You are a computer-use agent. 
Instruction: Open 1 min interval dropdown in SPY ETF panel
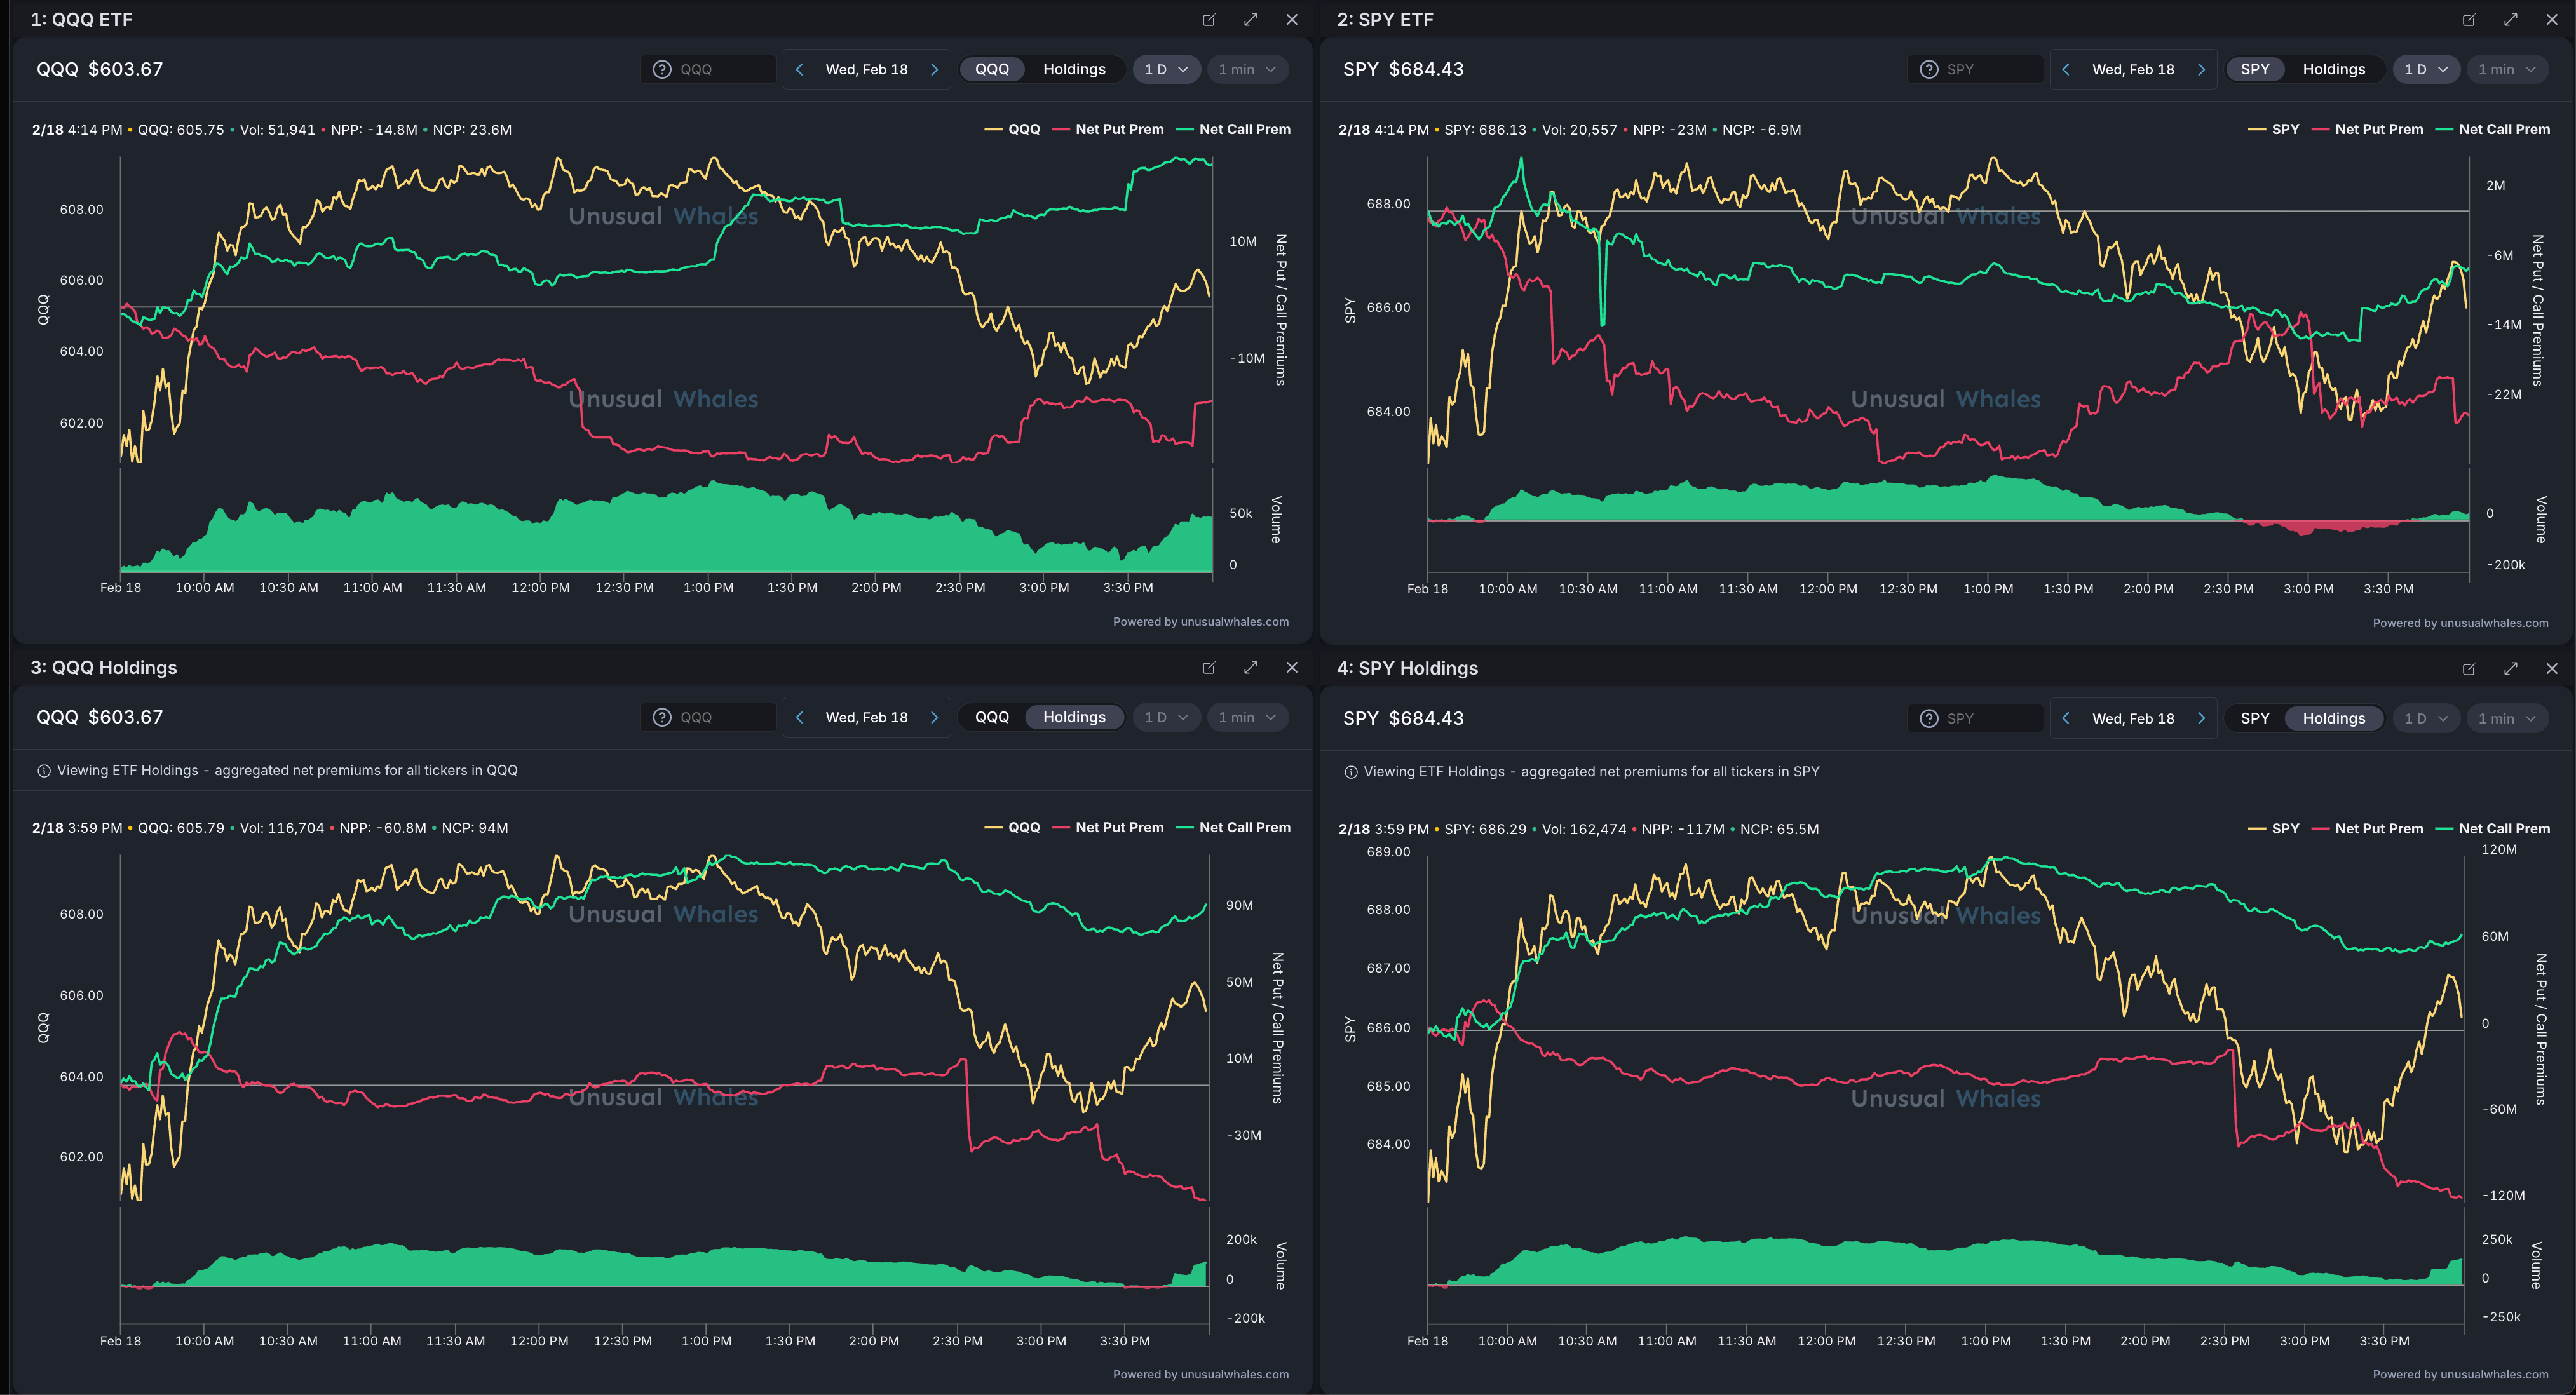point(2506,69)
